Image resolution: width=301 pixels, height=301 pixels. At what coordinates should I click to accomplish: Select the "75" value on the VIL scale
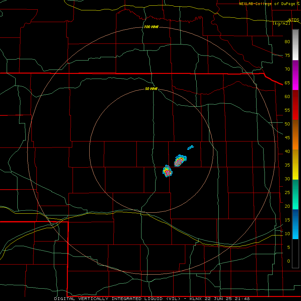[287, 56]
